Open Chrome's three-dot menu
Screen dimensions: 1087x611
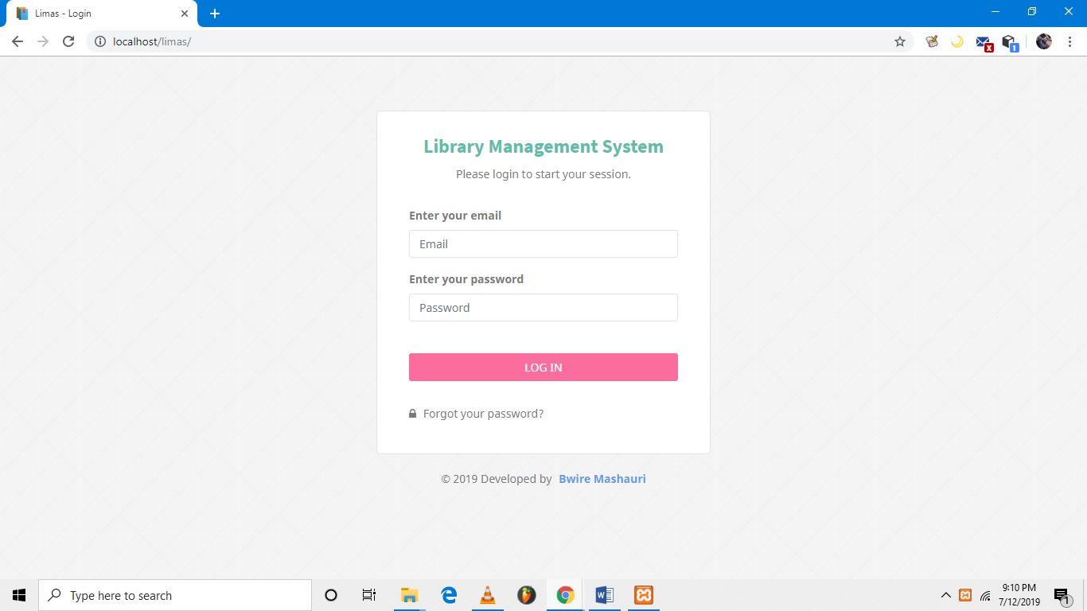click(x=1070, y=41)
